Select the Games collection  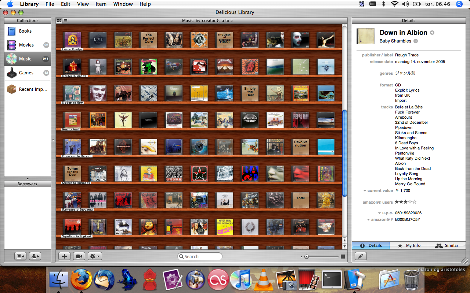(28, 73)
